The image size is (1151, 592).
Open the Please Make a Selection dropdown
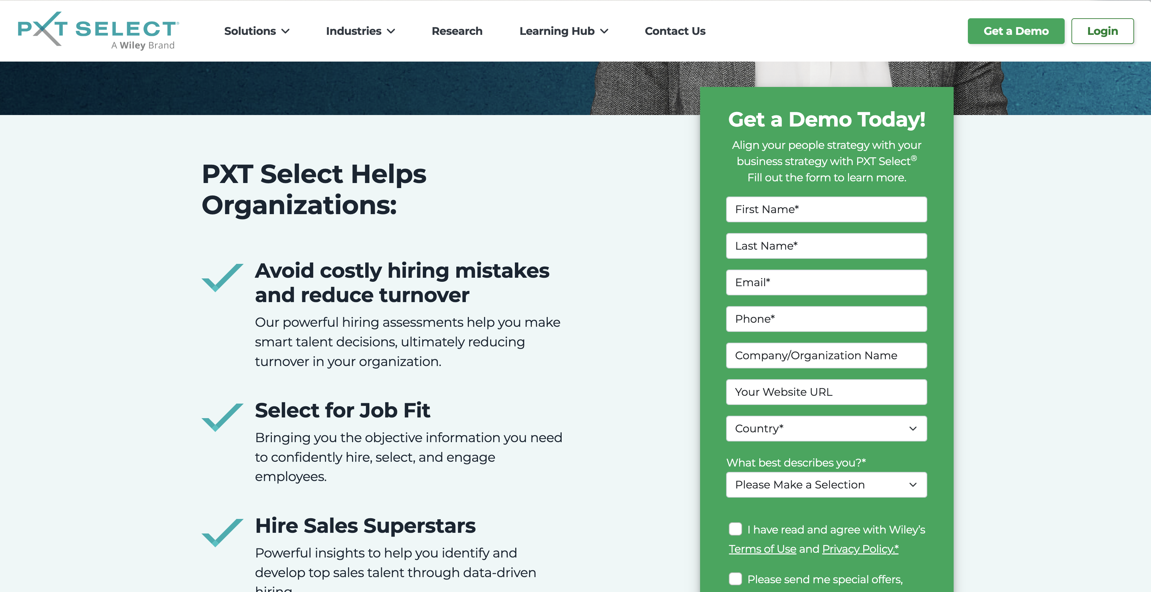coord(826,485)
